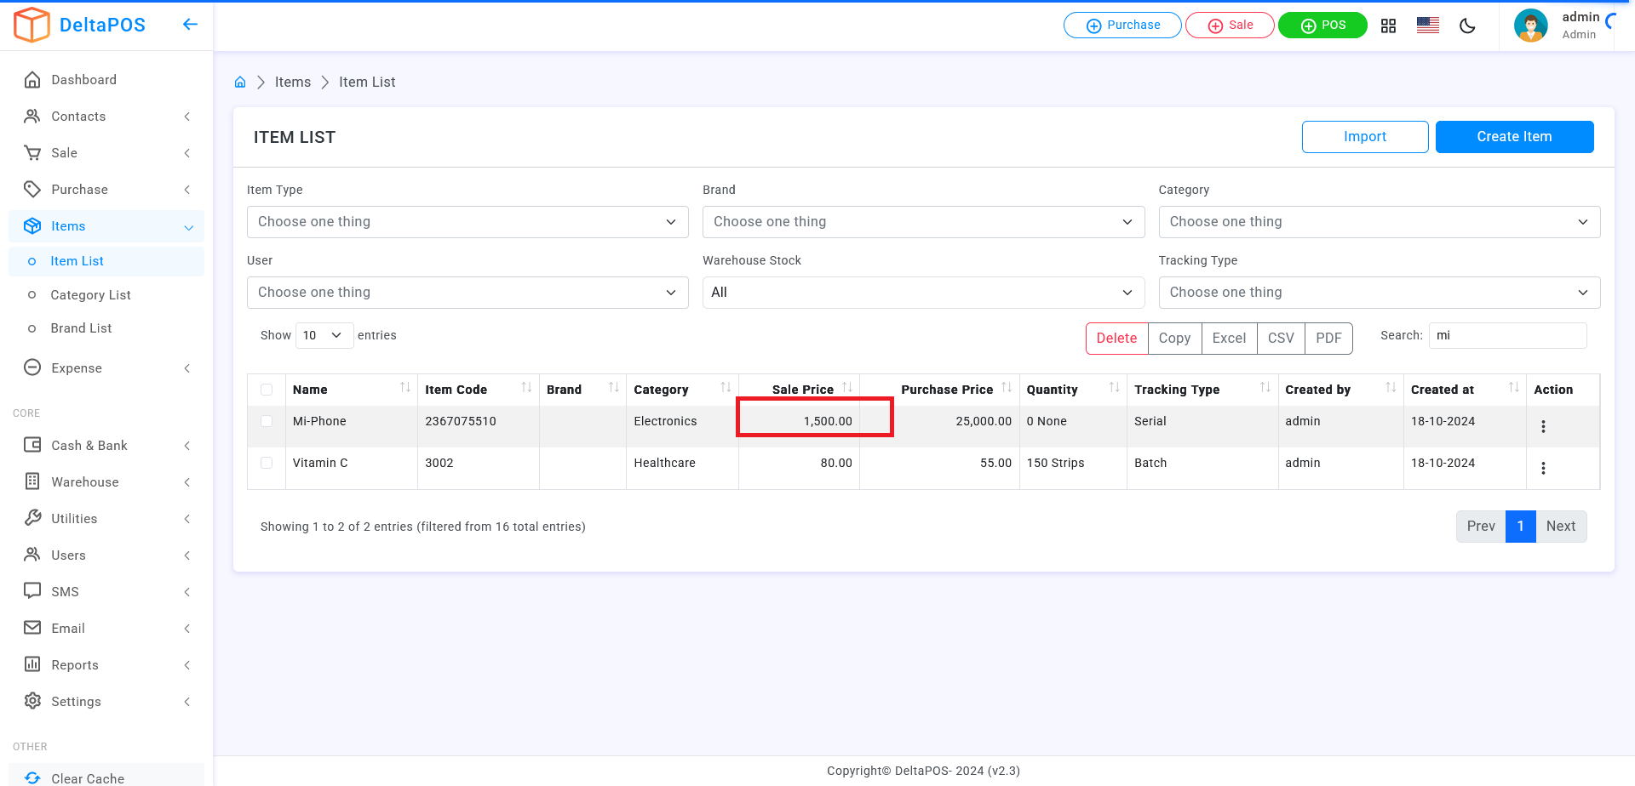Open action menu for Mi-Phone row
The width and height of the screenshot is (1635, 786).
click(x=1543, y=426)
